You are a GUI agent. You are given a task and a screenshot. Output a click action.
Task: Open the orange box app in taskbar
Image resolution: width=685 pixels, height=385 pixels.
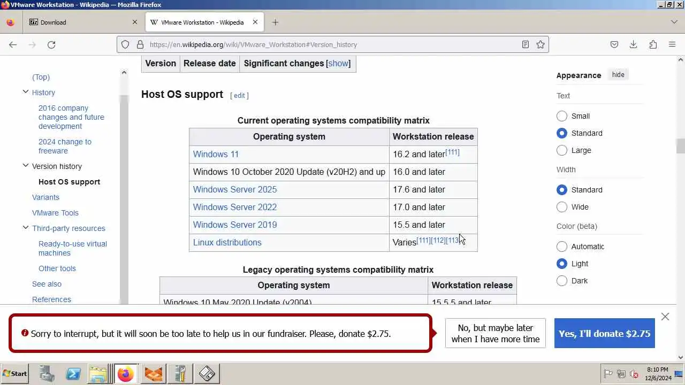(154, 373)
